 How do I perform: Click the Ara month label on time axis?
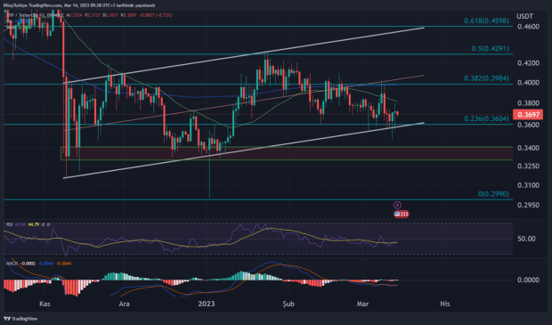(x=125, y=304)
